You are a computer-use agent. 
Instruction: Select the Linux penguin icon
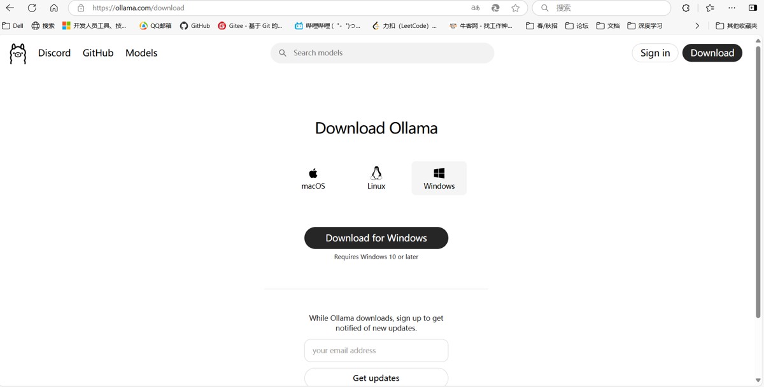tap(376, 173)
